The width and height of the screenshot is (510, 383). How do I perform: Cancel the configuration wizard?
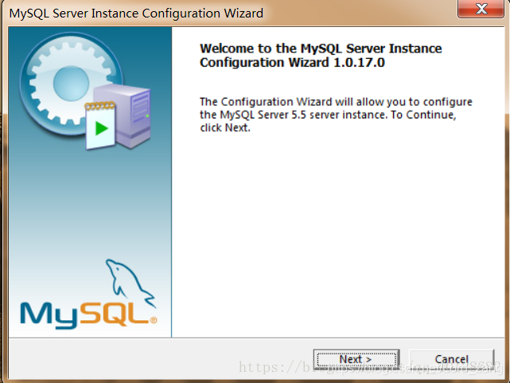[x=451, y=360]
